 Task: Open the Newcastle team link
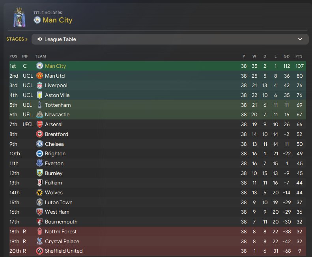coord(57,115)
